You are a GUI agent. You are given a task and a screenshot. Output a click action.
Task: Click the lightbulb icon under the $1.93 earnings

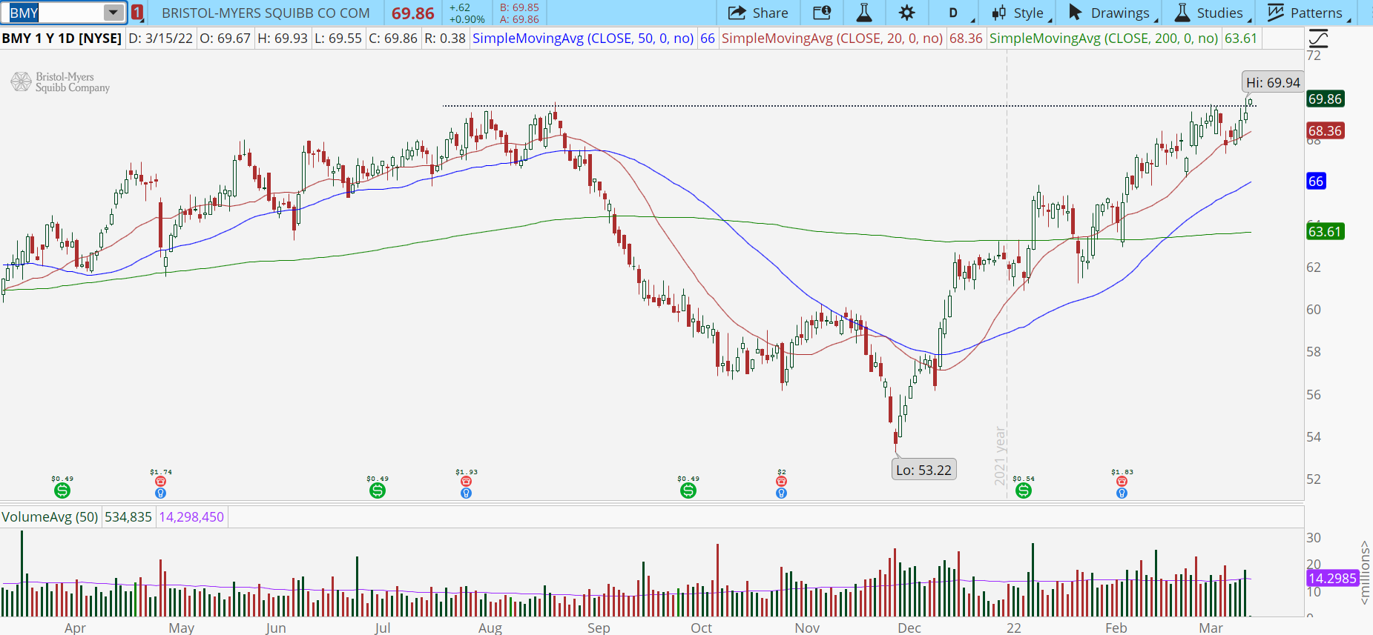tap(466, 493)
